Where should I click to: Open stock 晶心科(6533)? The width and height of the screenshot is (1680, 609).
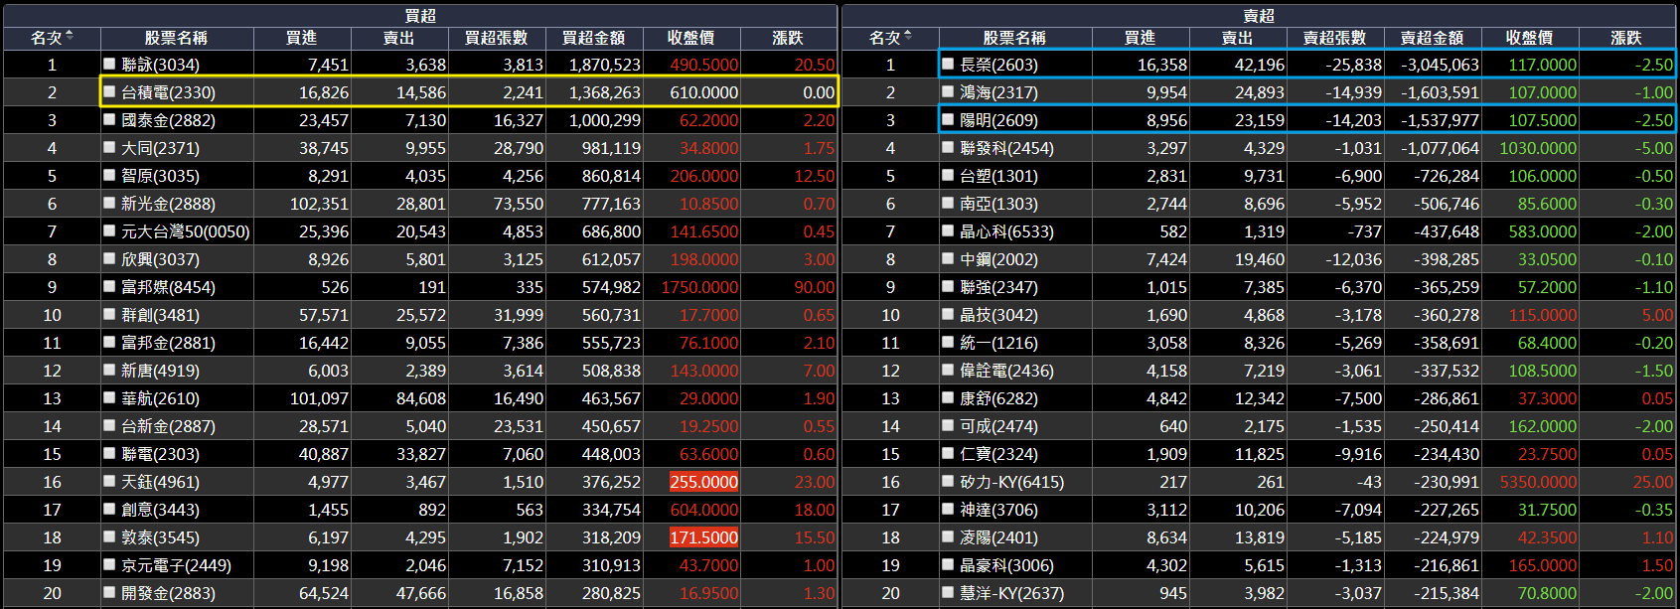coord(1006,231)
